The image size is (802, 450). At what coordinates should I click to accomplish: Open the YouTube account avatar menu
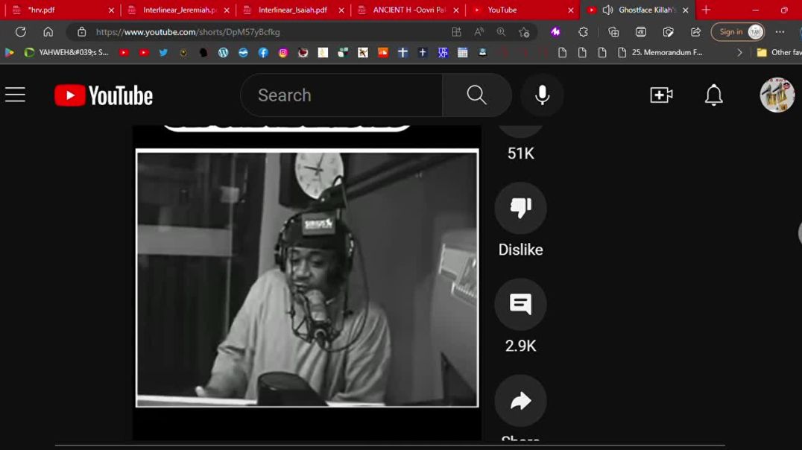click(777, 95)
